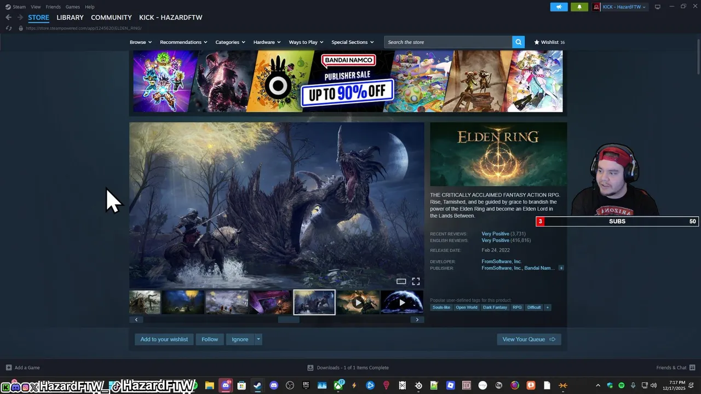This screenshot has height=394, width=701.
Task: Open the Ignore options dropdown arrow
Action: 258,339
